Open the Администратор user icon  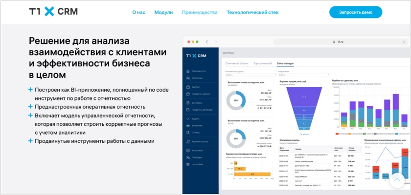pos(188,141)
